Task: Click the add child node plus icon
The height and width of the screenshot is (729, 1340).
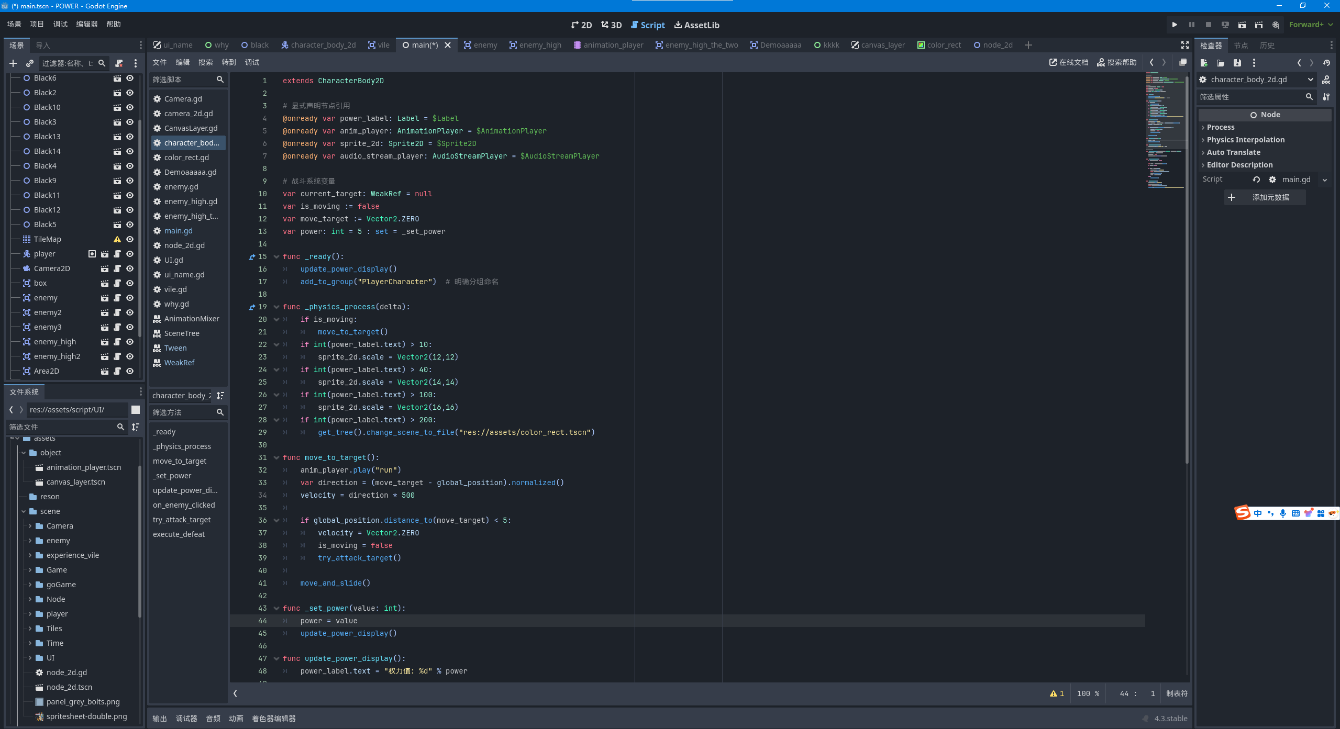Action: [13, 63]
